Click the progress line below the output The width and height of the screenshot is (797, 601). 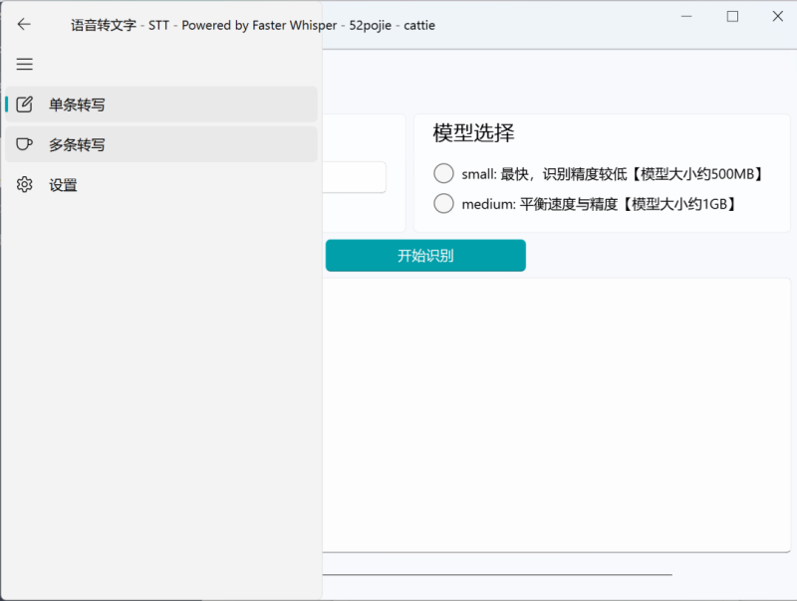[x=498, y=573]
